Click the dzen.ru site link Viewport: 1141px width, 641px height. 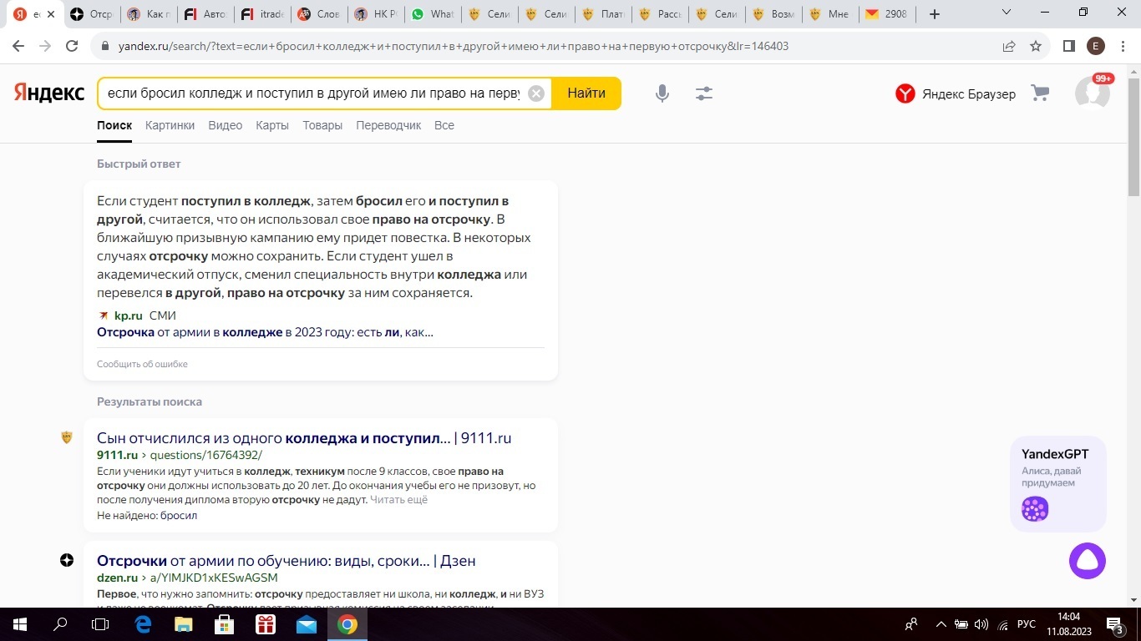[117, 578]
